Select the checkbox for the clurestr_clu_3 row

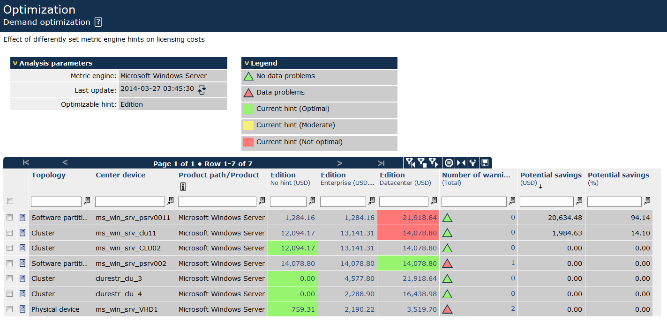click(10, 278)
